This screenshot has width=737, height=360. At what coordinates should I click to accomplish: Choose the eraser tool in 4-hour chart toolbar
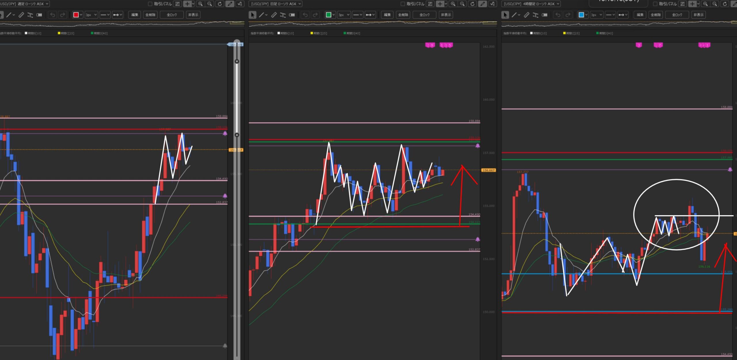tap(545, 15)
